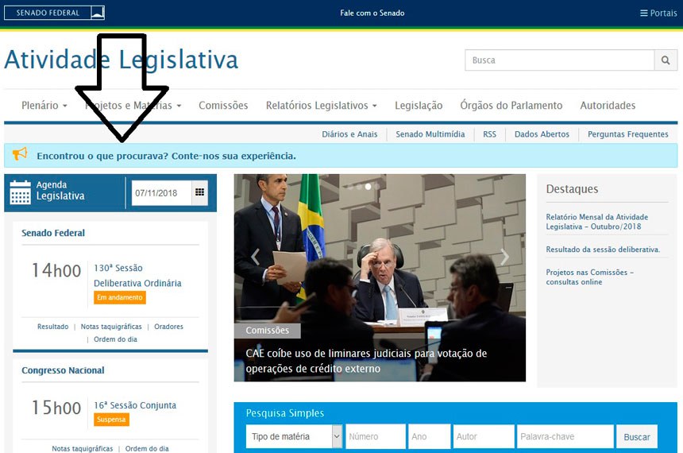
Task: Expand the Plenário dropdown menu
Action: (44, 106)
